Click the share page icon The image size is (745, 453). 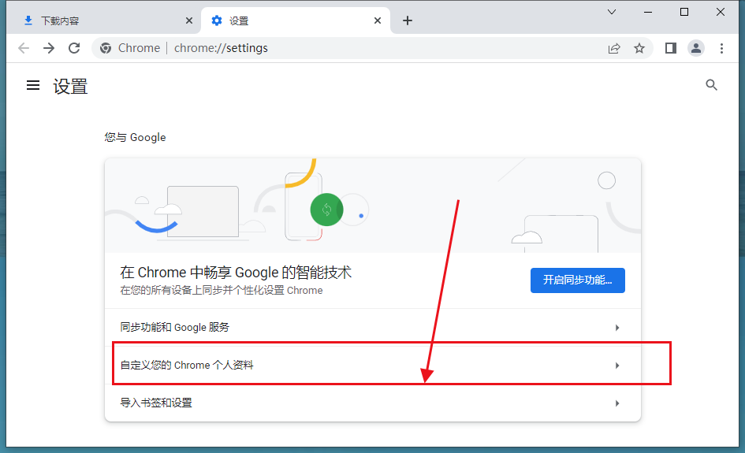pos(614,48)
